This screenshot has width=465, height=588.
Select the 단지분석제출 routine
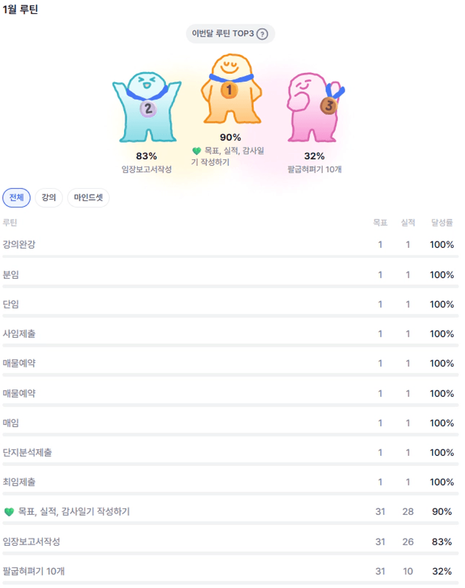point(28,453)
